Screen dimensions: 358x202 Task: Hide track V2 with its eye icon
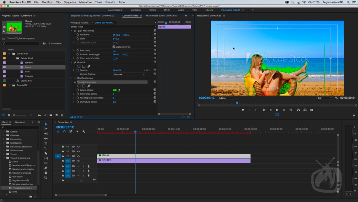point(78,156)
